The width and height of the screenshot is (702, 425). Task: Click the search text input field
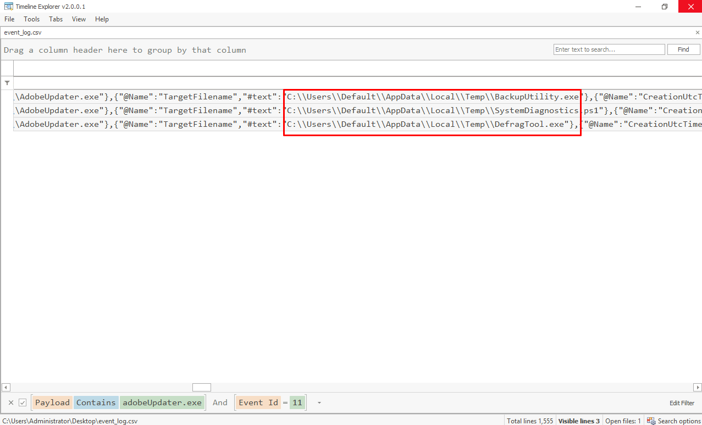coord(609,49)
